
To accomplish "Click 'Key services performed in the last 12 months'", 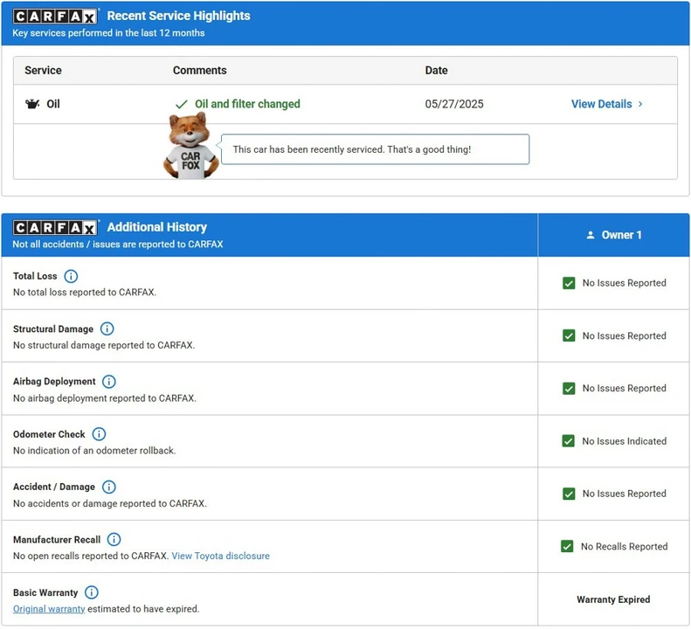I will [108, 33].
